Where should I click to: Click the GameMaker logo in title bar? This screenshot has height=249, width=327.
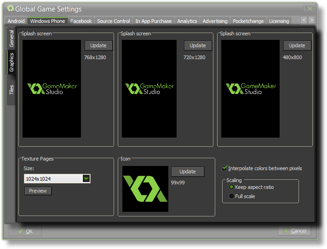(x=10, y=8)
